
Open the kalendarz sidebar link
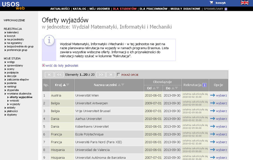13,32
